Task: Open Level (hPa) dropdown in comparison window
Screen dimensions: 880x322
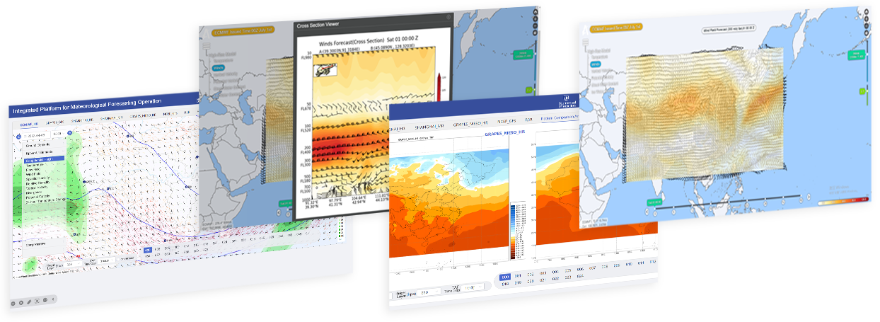Action: [430, 292]
